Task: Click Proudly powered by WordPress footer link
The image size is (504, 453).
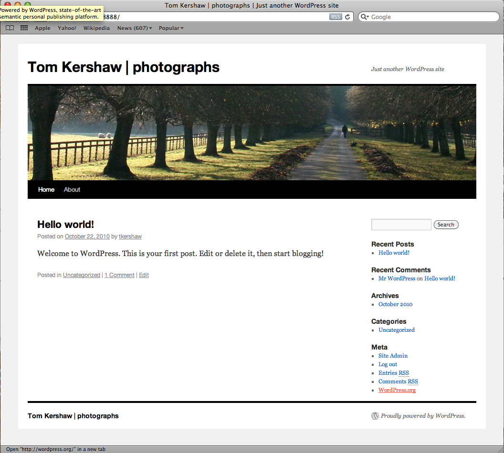Action: 423,416
